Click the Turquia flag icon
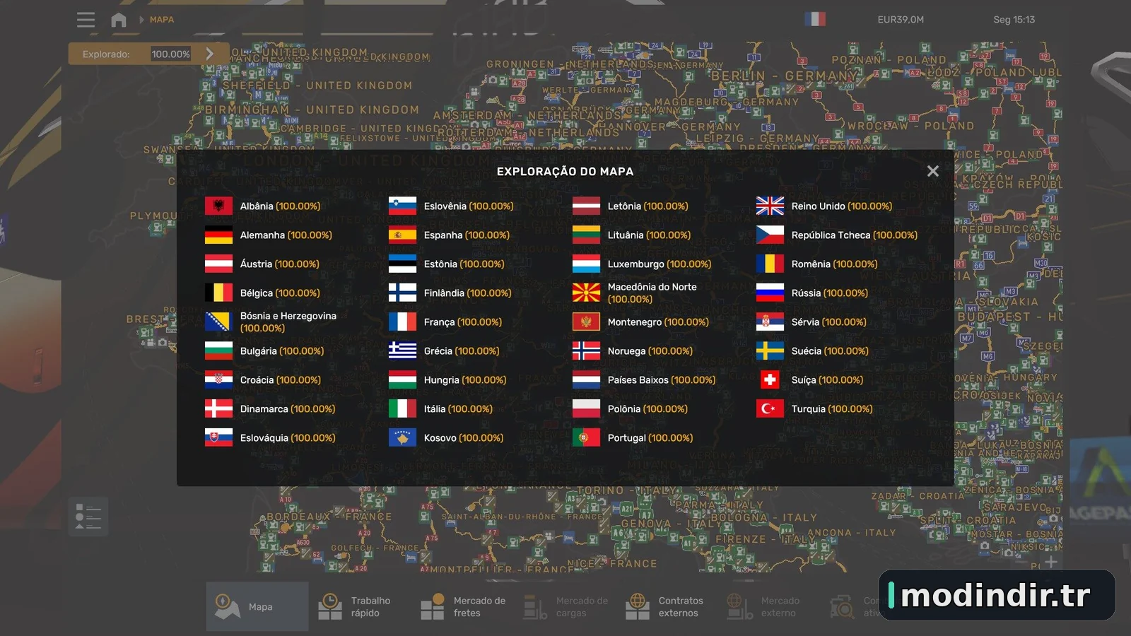1131x636 pixels. pos(770,408)
